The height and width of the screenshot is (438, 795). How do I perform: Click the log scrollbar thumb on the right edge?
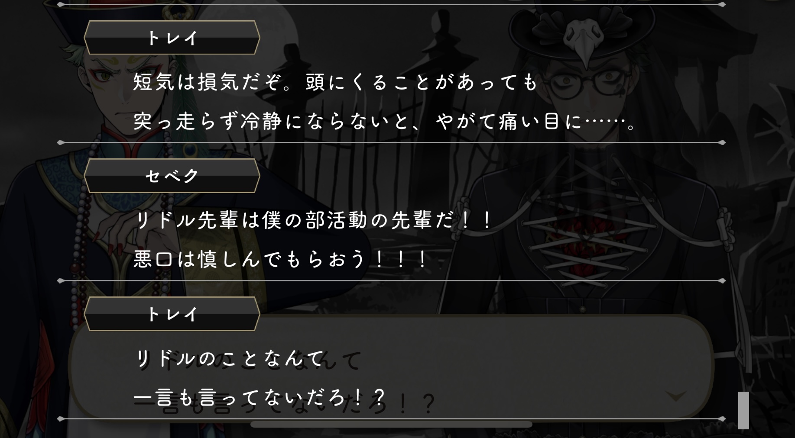(743, 410)
